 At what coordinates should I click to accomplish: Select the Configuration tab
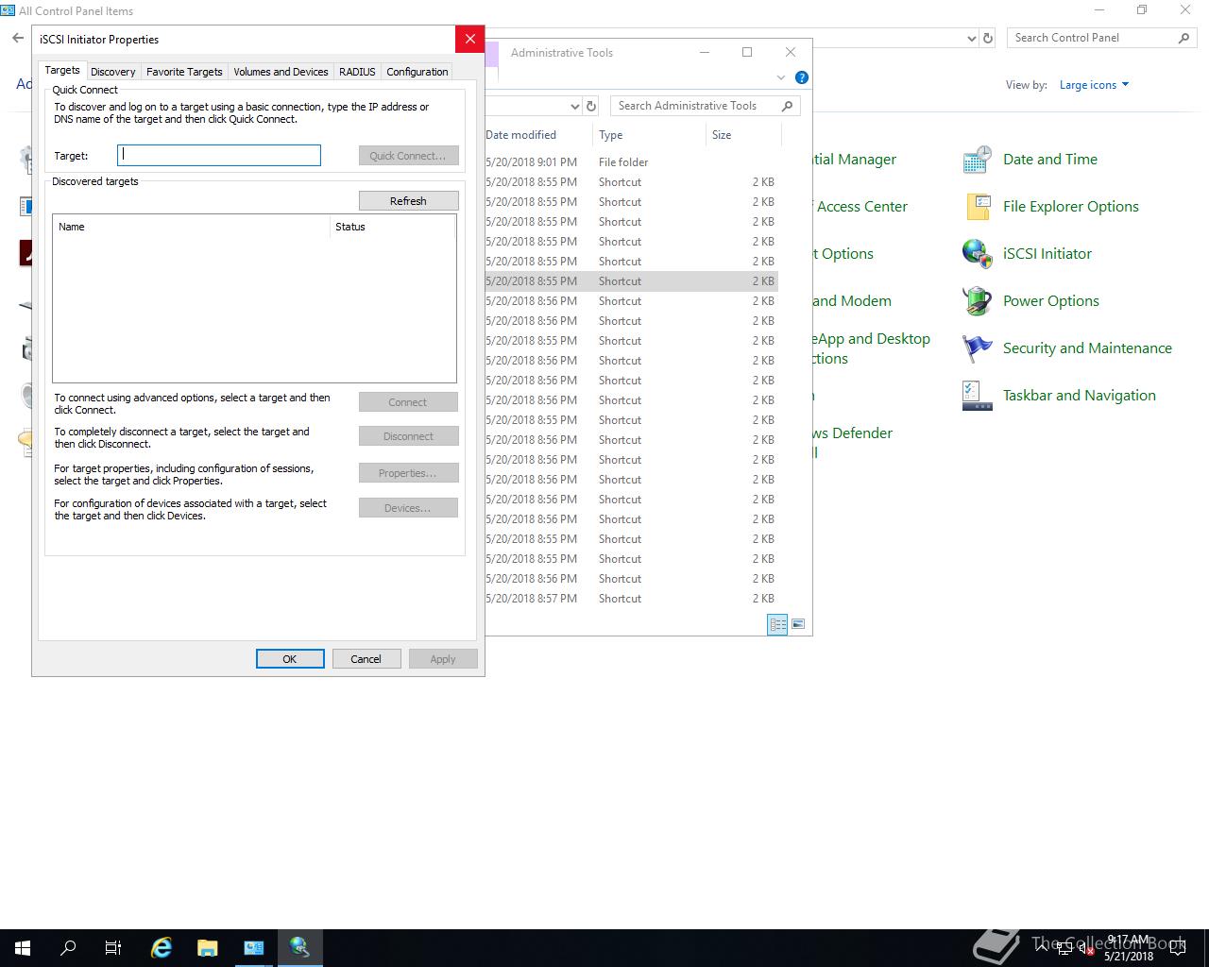coord(417,72)
